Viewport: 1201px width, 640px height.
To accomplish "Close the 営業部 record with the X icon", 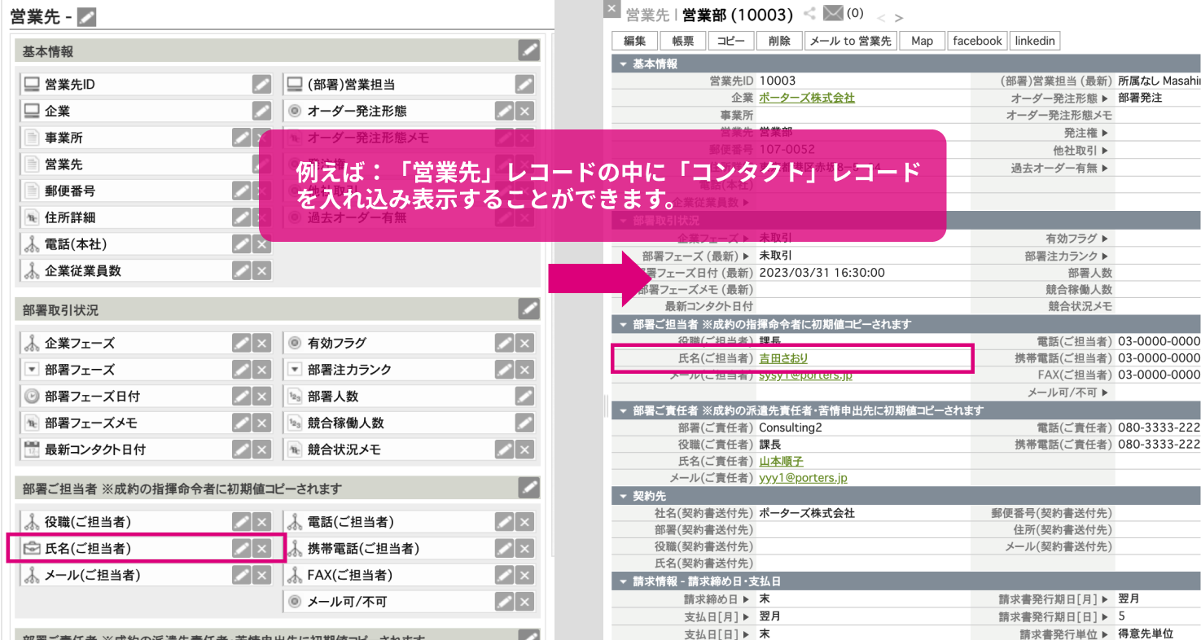I will [611, 9].
